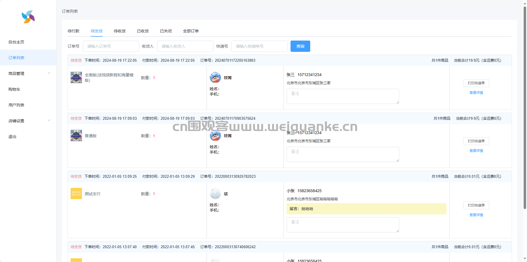Click order number 20220003130740606242
The height and width of the screenshot is (262, 527).
click(x=235, y=247)
